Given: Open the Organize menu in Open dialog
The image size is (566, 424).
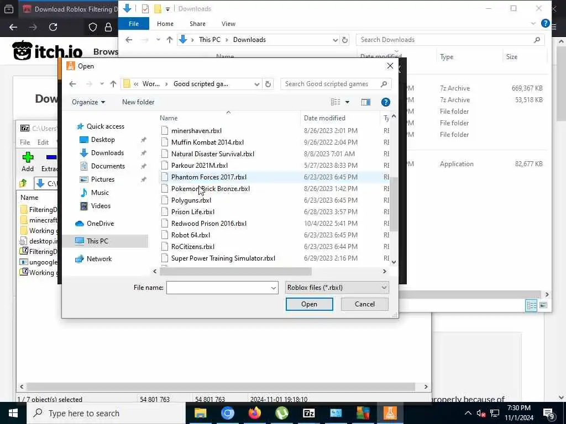Looking at the screenshot, I should (x=88, y=102).
